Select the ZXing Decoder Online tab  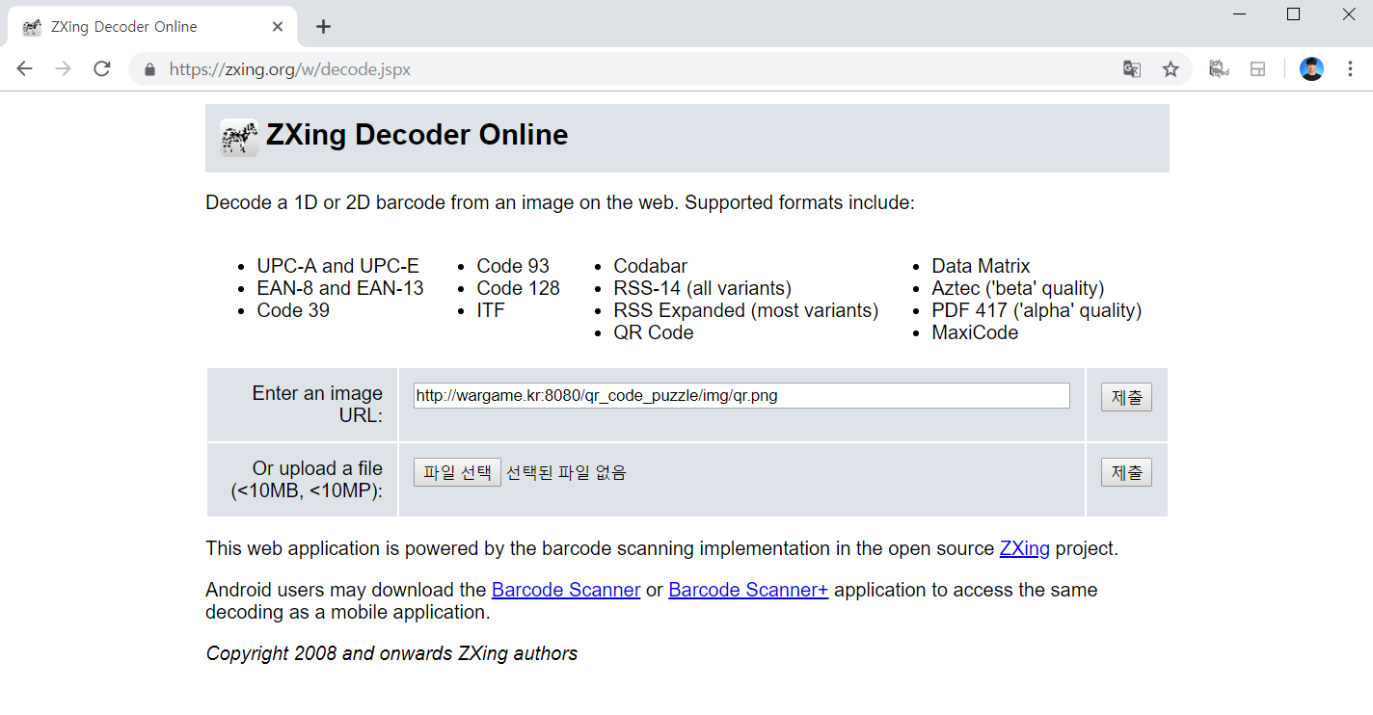pos(152,27)
